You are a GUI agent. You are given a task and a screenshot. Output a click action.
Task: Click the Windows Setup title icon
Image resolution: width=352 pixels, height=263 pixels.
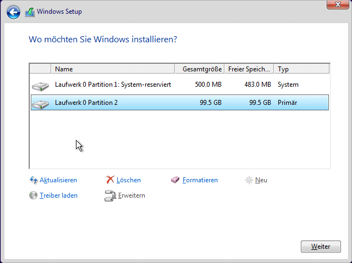30,12
